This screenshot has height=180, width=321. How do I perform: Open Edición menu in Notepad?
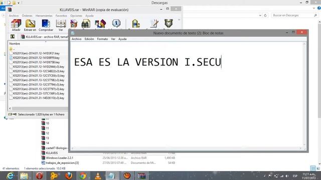(89, 39)
